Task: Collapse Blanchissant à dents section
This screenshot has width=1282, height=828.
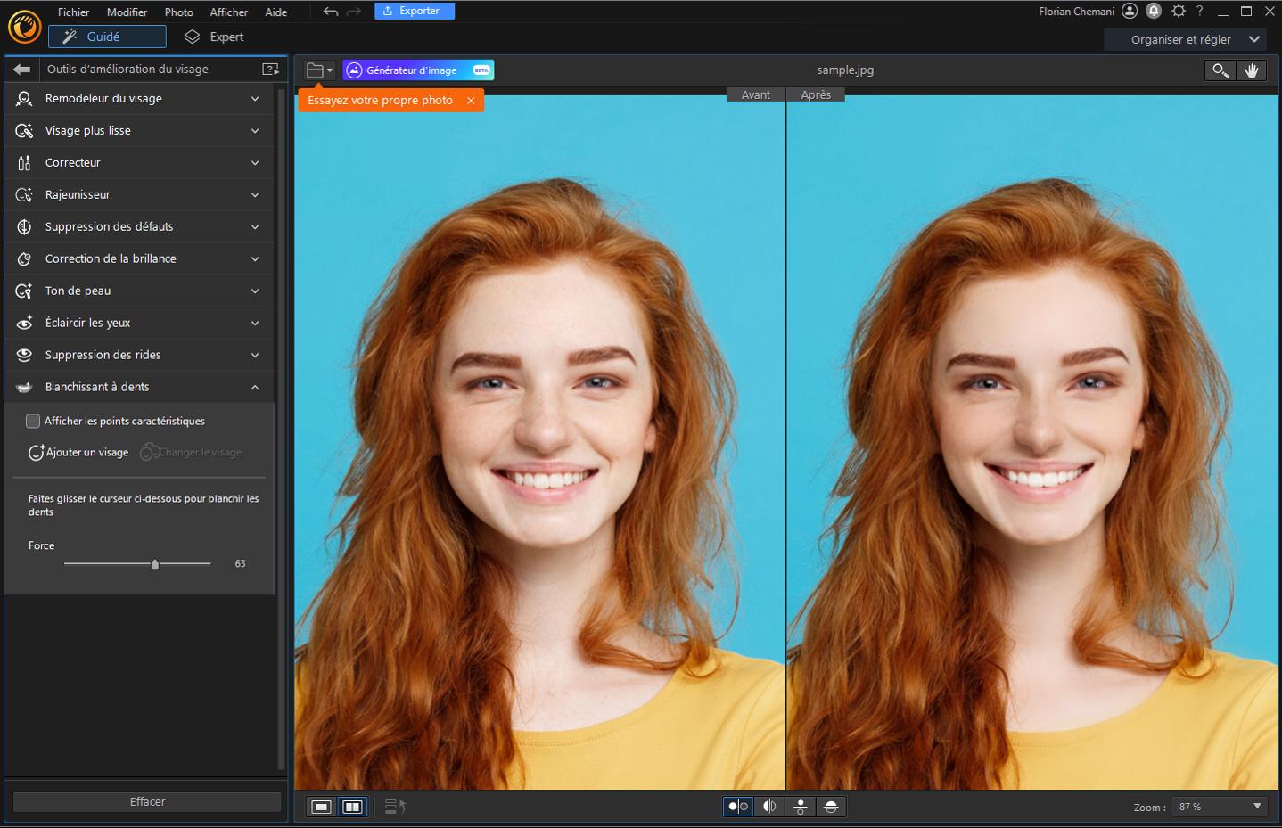Action: [x=255, y=388]
